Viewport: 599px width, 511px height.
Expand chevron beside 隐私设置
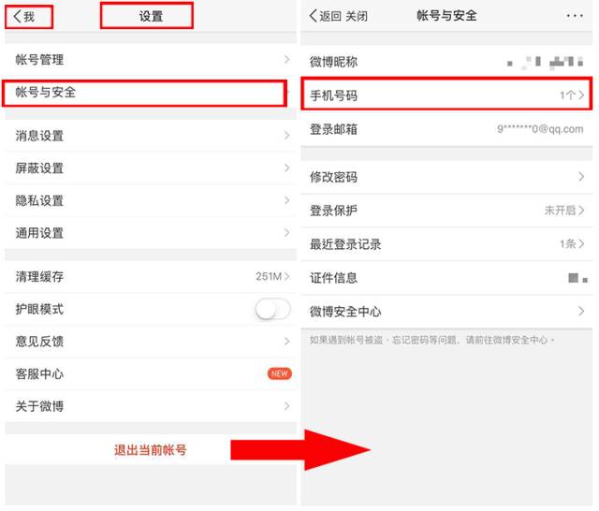(x=287, y=200)
